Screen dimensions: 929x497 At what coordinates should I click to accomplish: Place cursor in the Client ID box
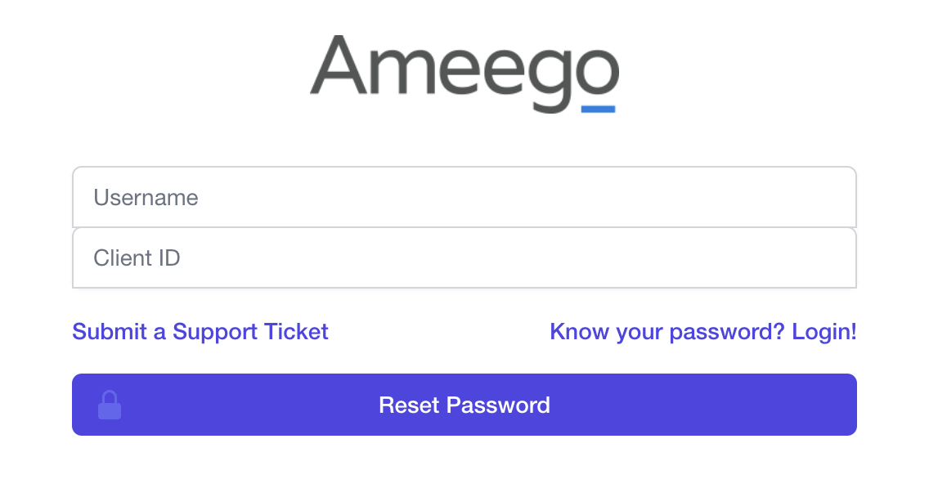point(464,258)
